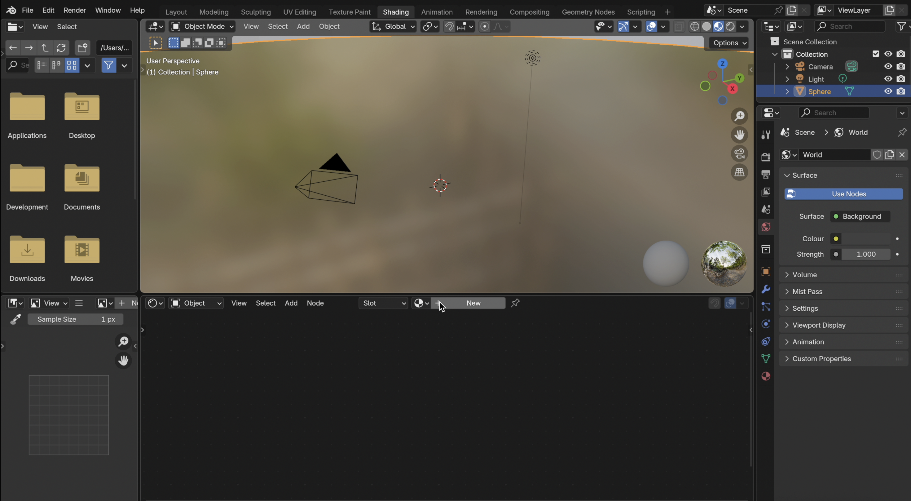Open the Material properties tab icon
The image size is (911, 501).
[766, 376]
